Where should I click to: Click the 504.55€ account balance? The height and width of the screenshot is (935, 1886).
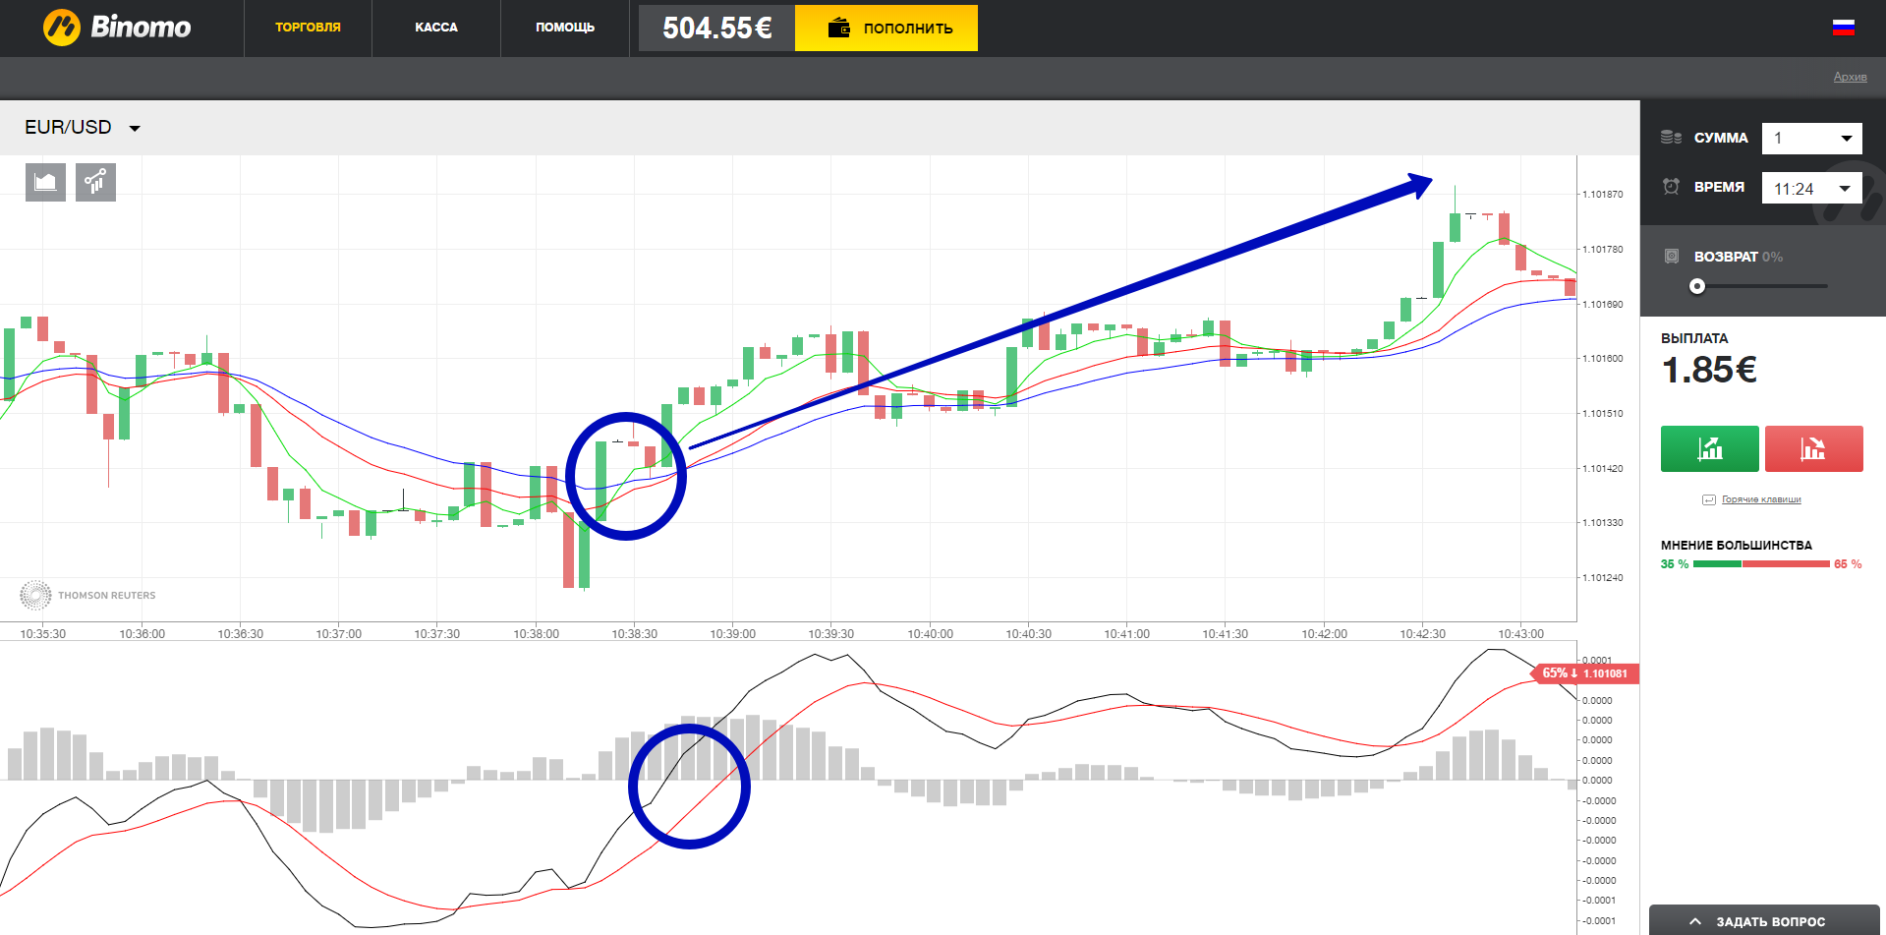(716, 28)
